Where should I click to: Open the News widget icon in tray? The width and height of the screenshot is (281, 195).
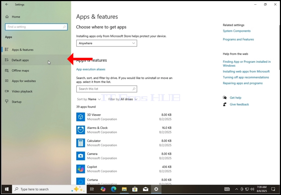227,189
